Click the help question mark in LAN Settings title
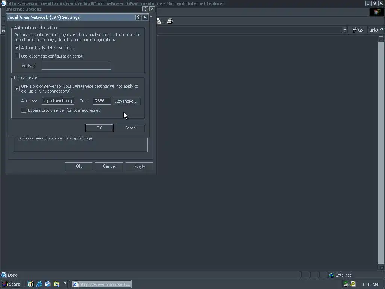The height and width of the screenshot is (289, 385). tap(138, 17)
